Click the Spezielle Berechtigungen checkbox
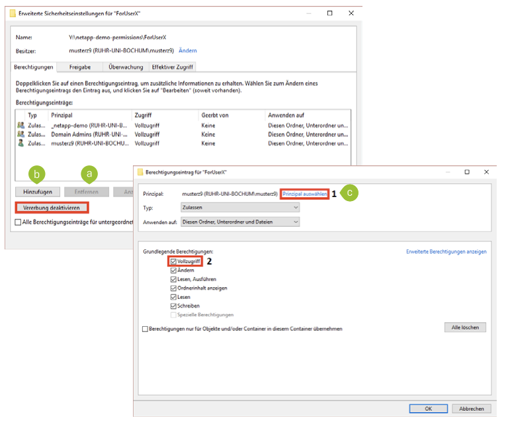506x424 pixels. tap(173, 315)
